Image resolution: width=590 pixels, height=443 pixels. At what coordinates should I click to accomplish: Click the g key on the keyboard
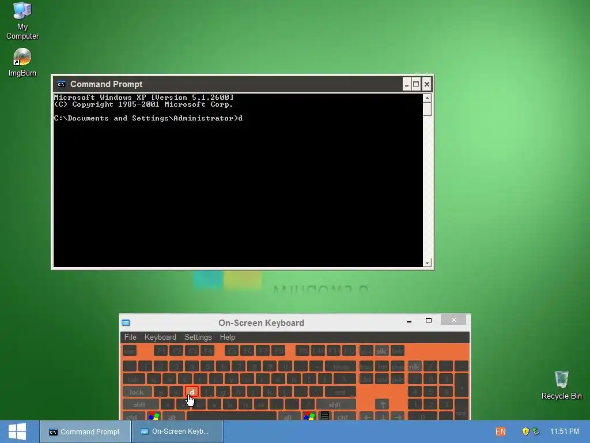(223, 392)
